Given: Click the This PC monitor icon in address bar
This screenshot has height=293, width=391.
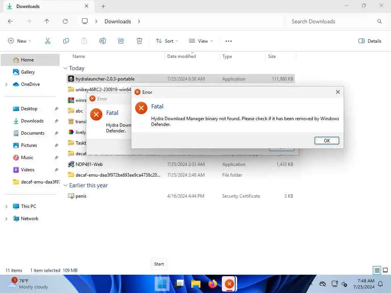Looking at the screenshot, I should click(85, 21).
